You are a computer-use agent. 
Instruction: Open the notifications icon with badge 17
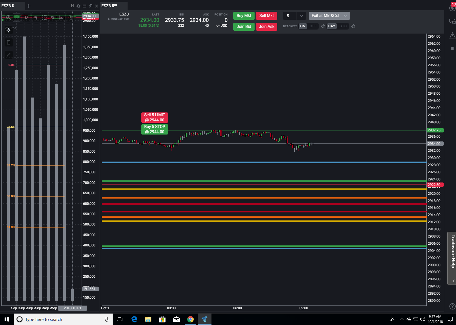(x=453, y=7)
